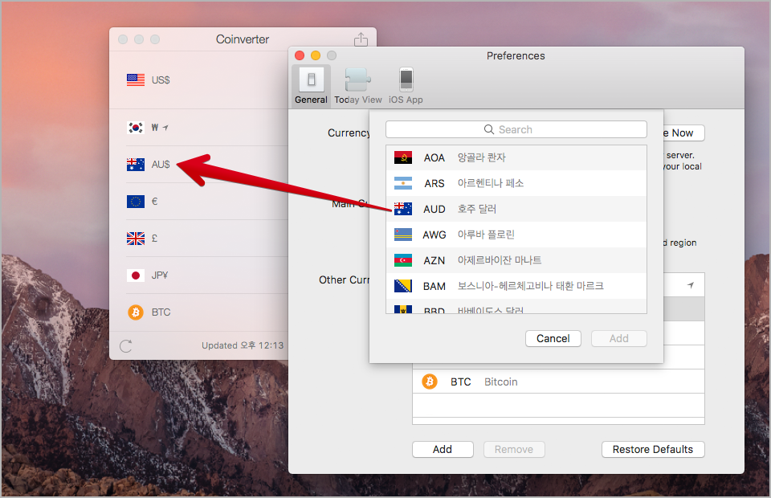Select the Australia flag icon beside AU$
The width and height of the screenshot is (771, 498).
(136, 165)
